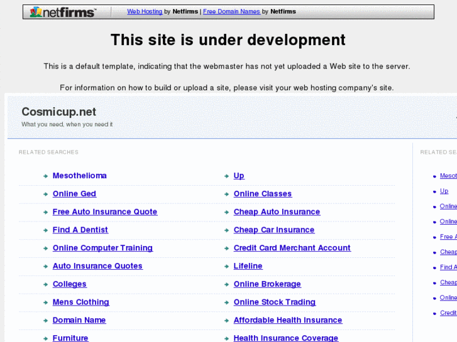Click arrow icon beside Online Computer Training
This screenshot has width=457, height=342.
coord(45,248)
